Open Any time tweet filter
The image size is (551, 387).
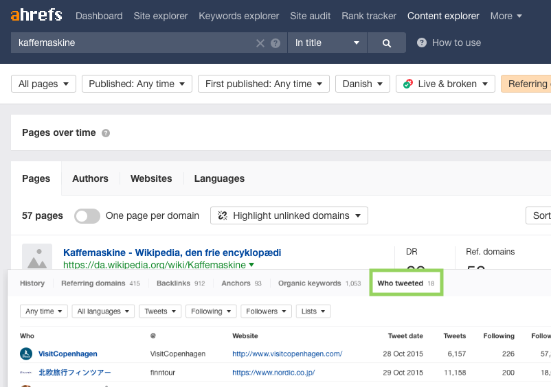coord(44,312)
